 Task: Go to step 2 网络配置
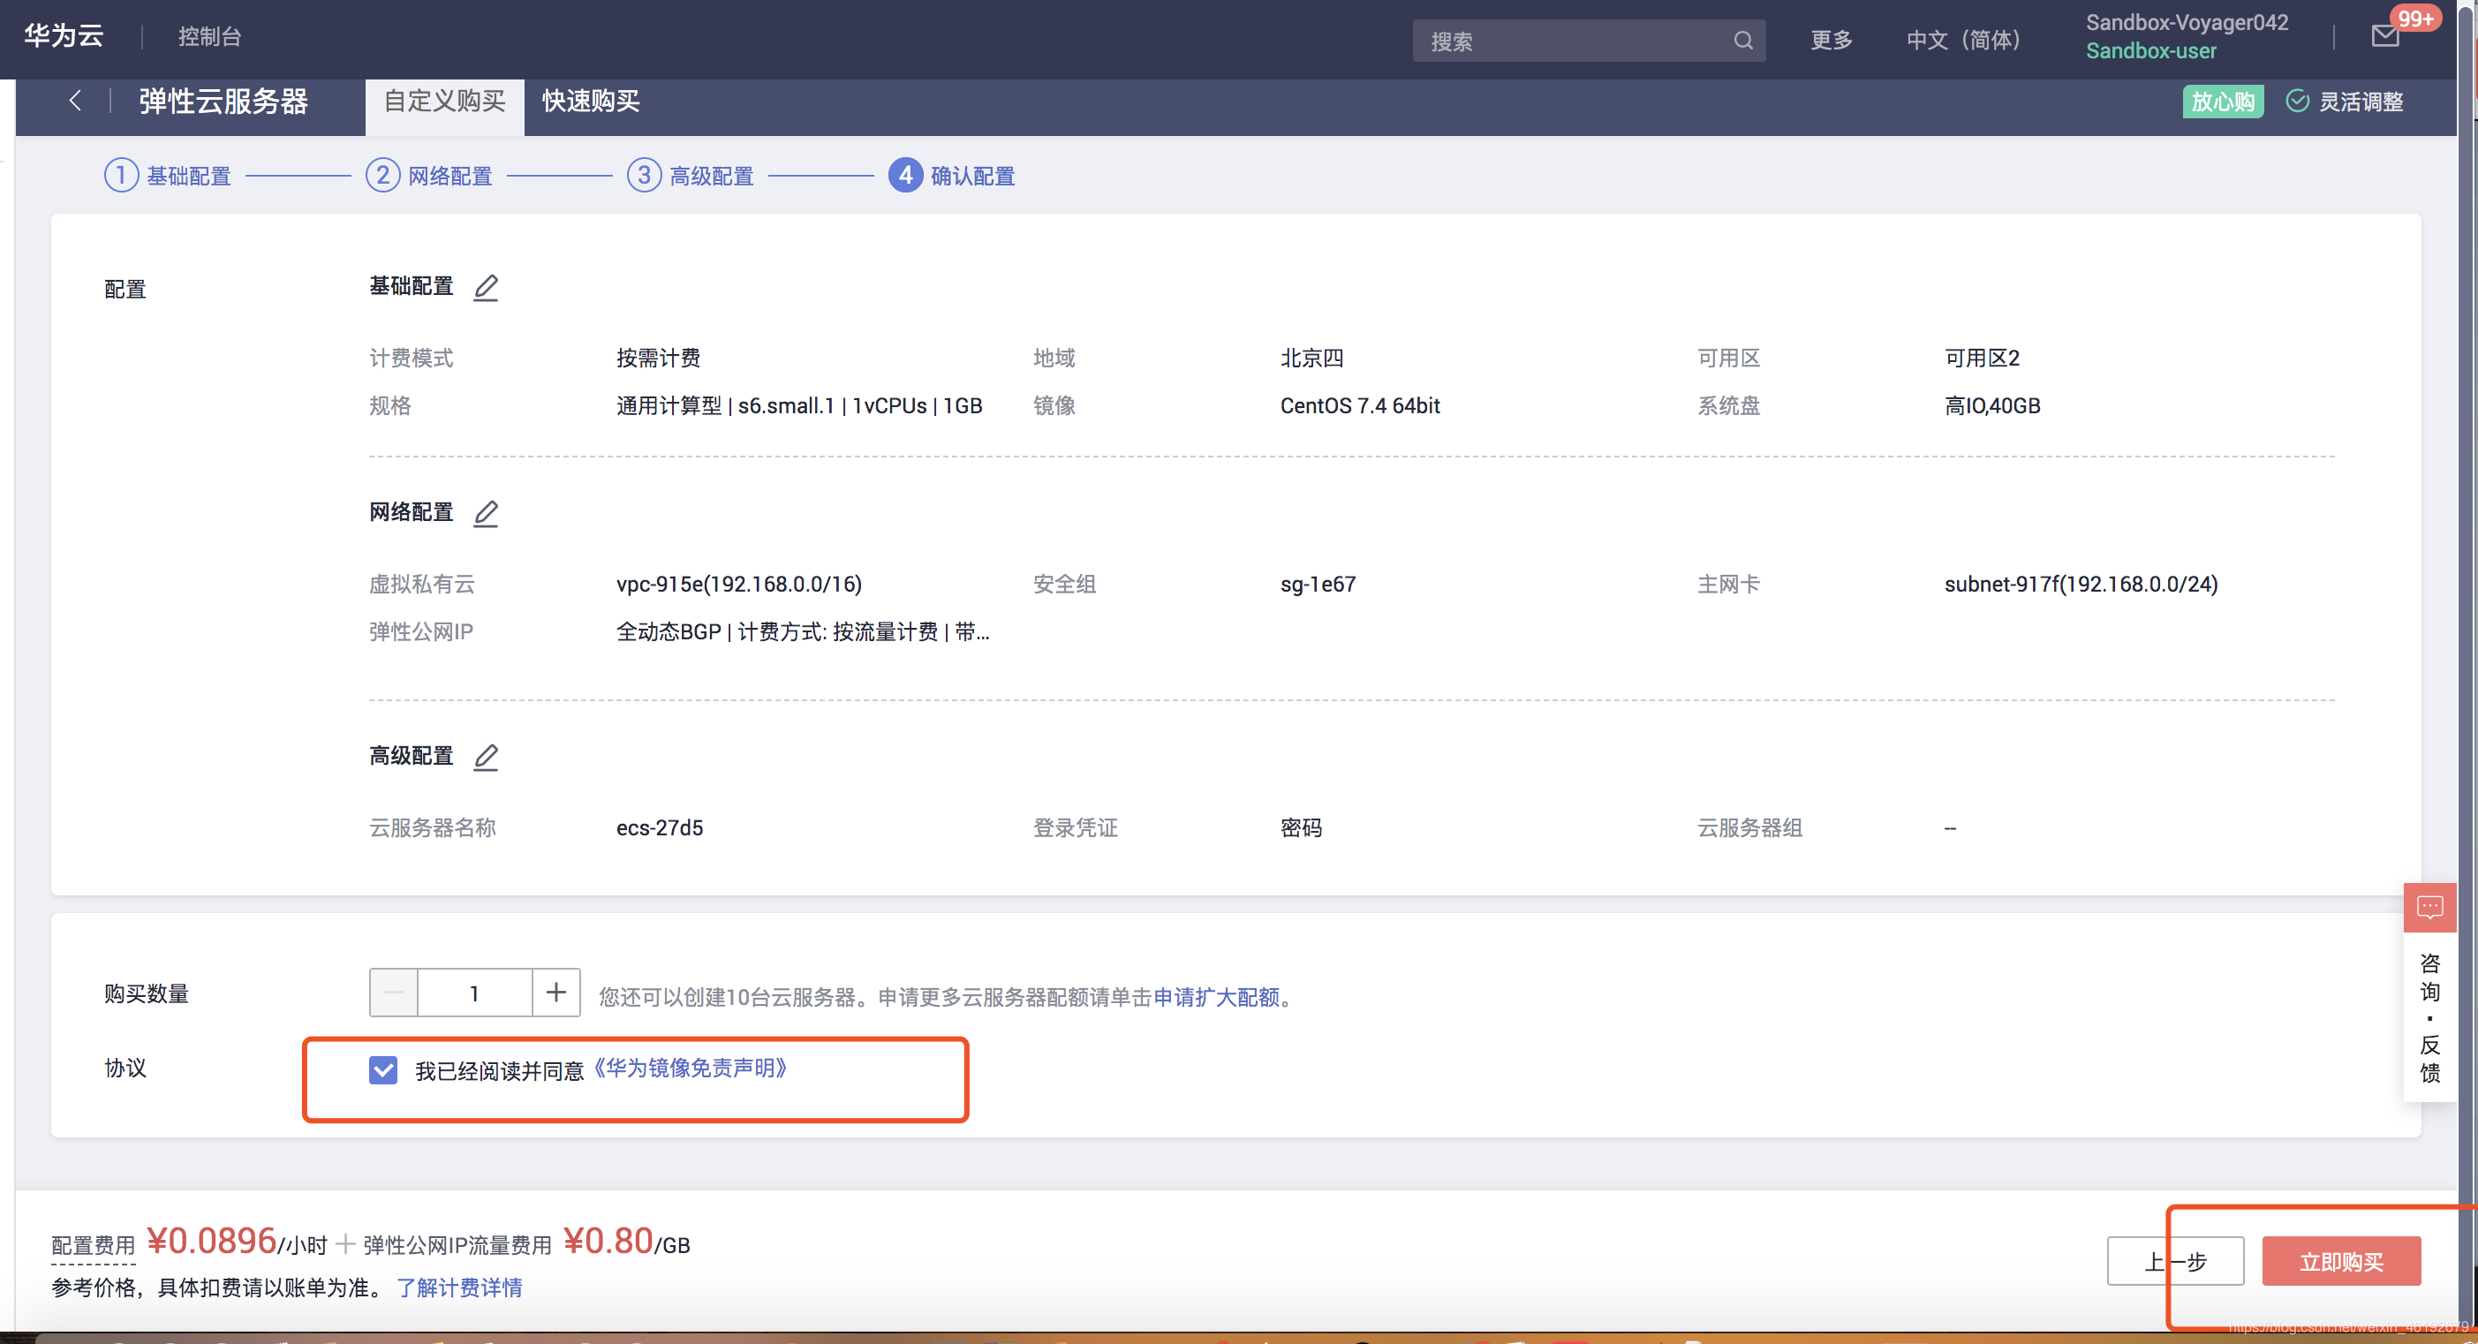[x=430, y=176]
